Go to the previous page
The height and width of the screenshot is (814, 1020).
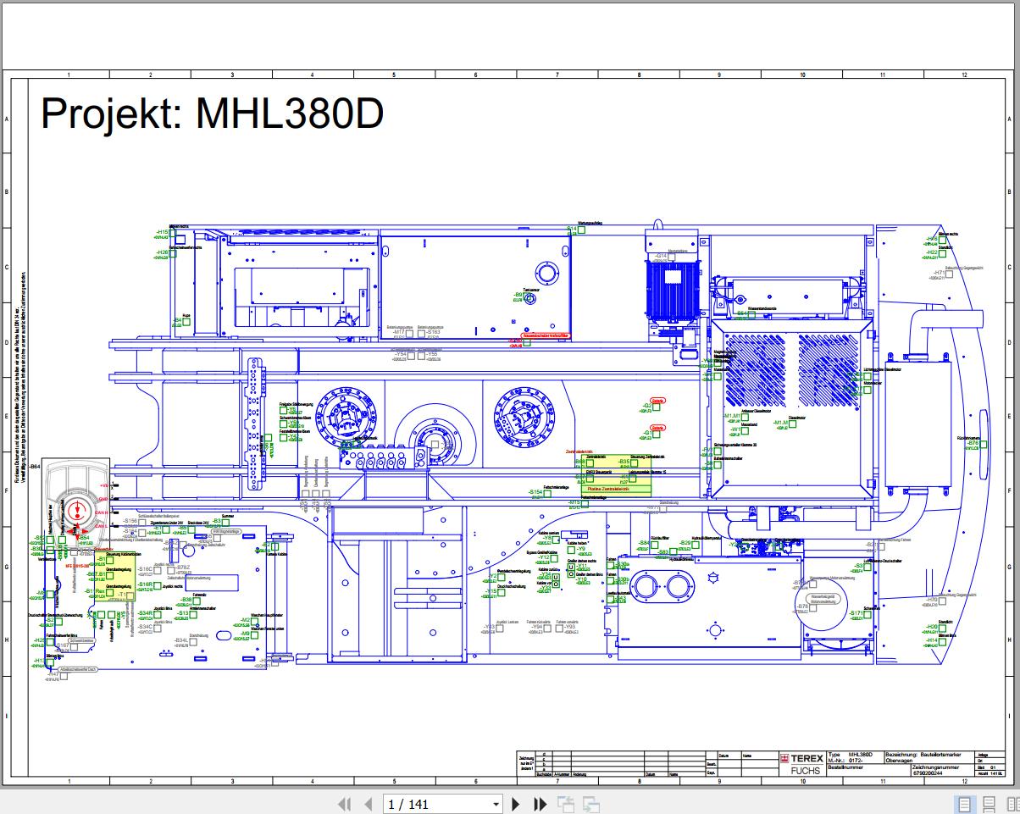coord(368,803)
